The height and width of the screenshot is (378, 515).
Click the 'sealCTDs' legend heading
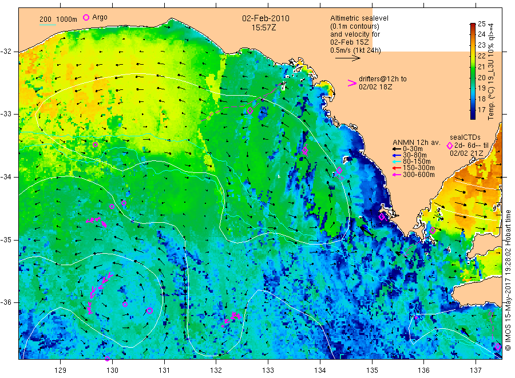coord(465,137)
